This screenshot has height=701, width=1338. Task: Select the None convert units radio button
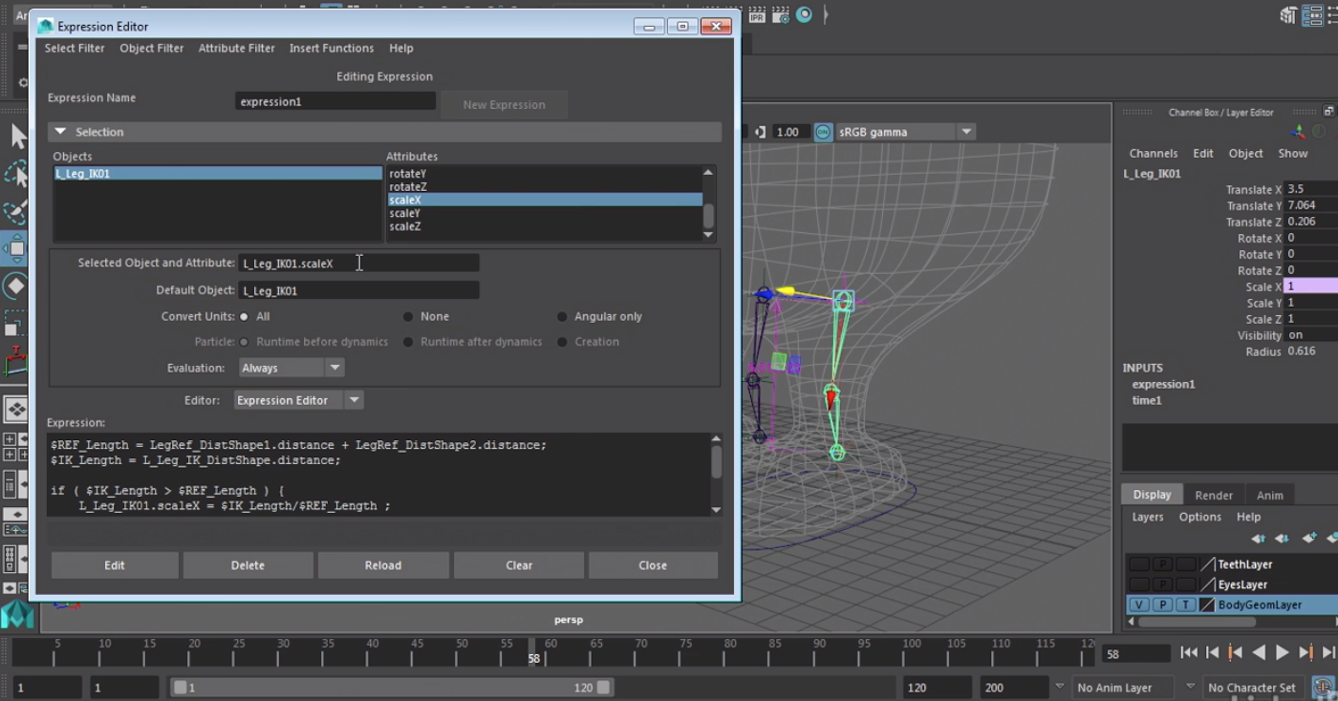coord(408,317)
